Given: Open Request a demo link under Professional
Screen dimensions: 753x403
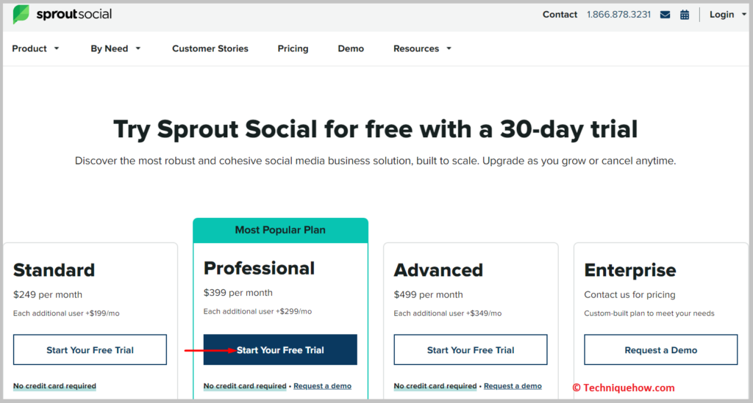Looking at the screenshot, I should click(322, 385).
